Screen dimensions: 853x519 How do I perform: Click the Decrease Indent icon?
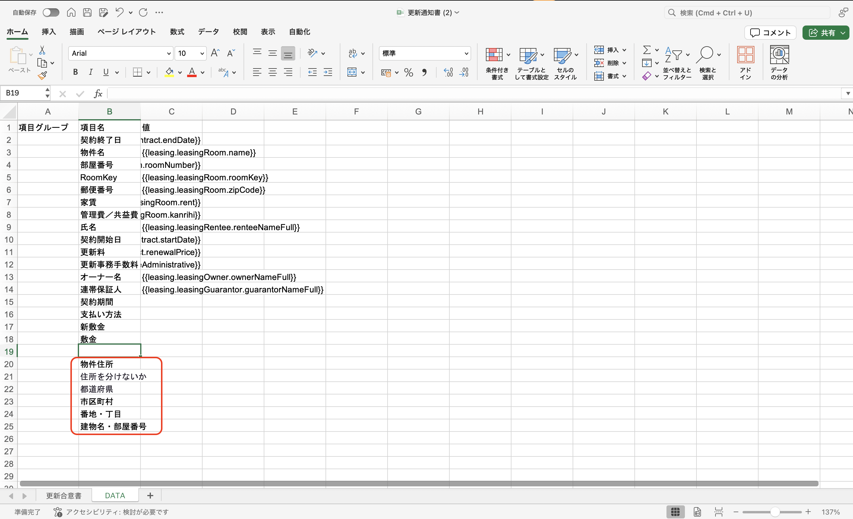point(312,72)
